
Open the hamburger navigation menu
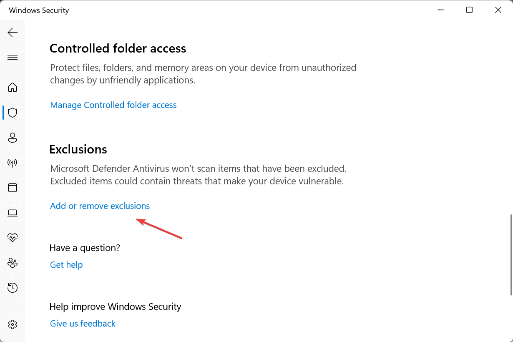pos(13,58)
